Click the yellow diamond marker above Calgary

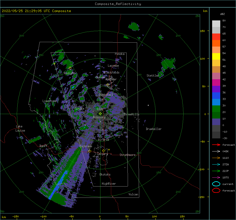[x=104, y=151]
